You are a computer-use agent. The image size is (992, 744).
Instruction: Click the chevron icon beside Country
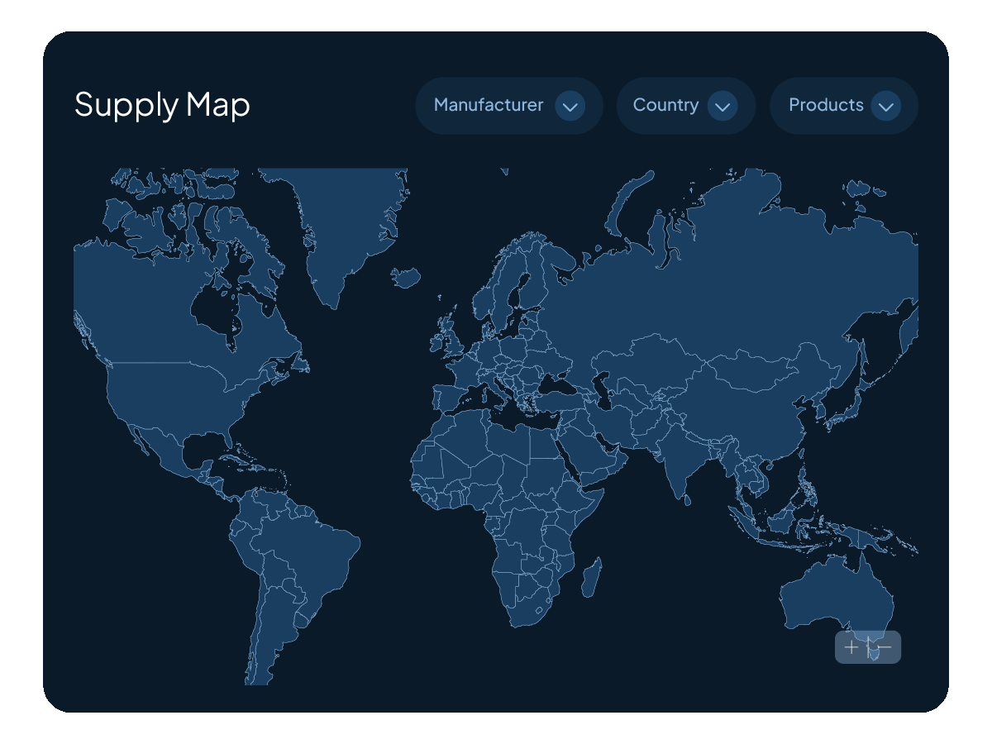click(723, 106)
